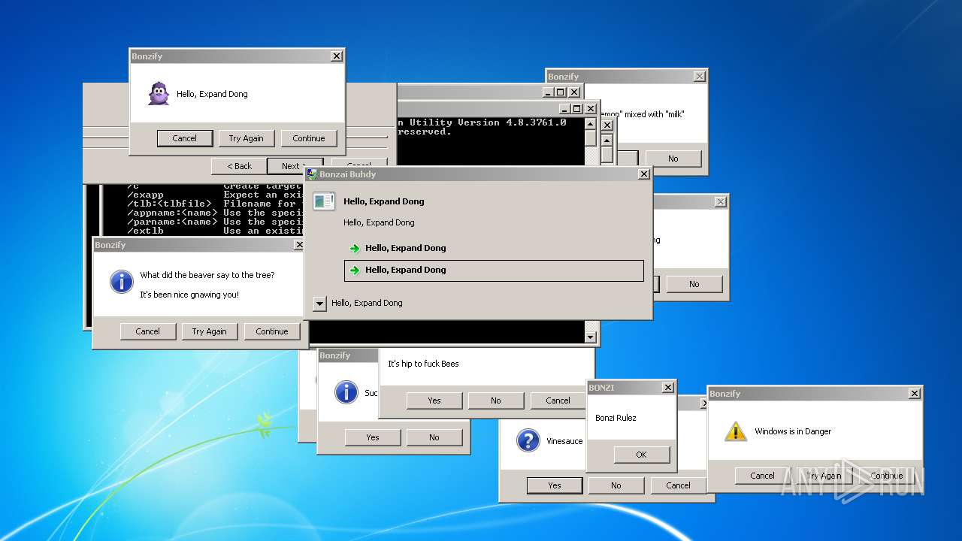Click Try Again in the 'Hello, Expand Dong' Bonzify dialog
Screen dimensions: 962x541
(x=247, y=138)
